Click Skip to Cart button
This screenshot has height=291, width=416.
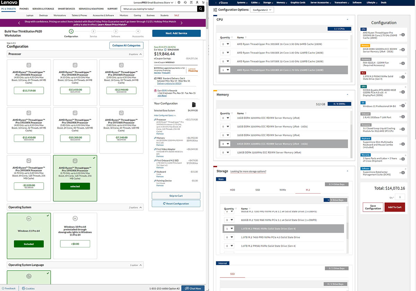pos(176,196)
